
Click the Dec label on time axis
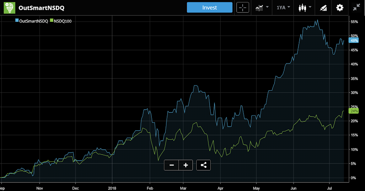coord(76,188)
